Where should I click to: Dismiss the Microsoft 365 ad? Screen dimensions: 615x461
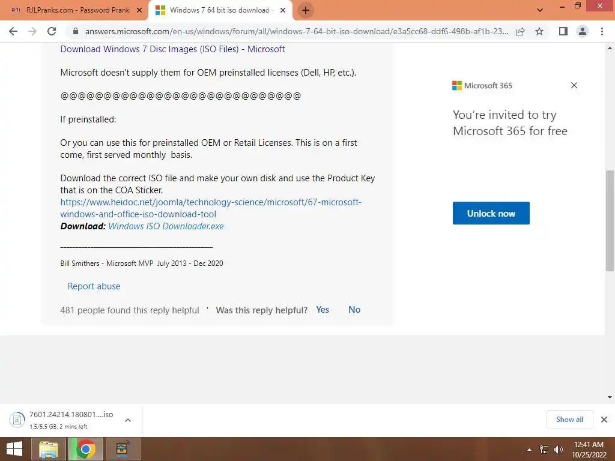574,85
